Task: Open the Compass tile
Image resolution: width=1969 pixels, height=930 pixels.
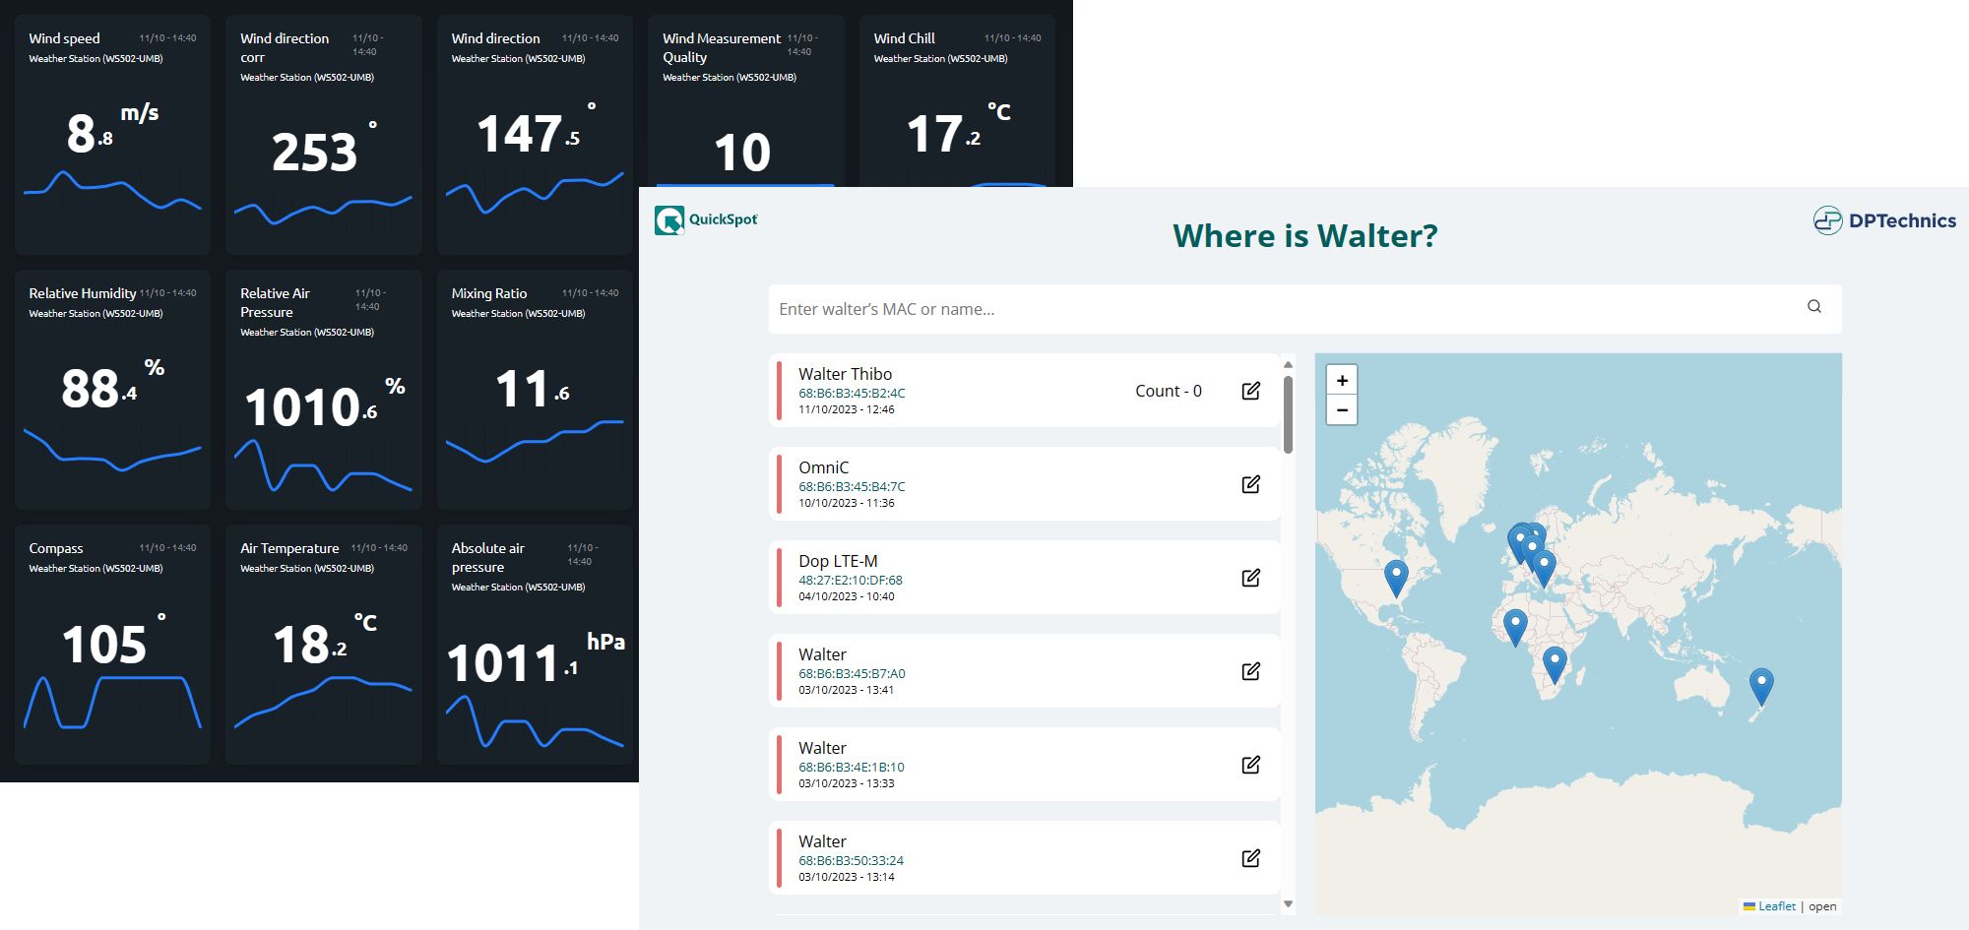Action: tap(112, 645)
